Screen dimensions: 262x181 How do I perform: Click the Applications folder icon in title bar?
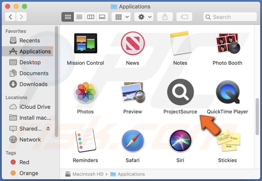click(x=114, y=7)
